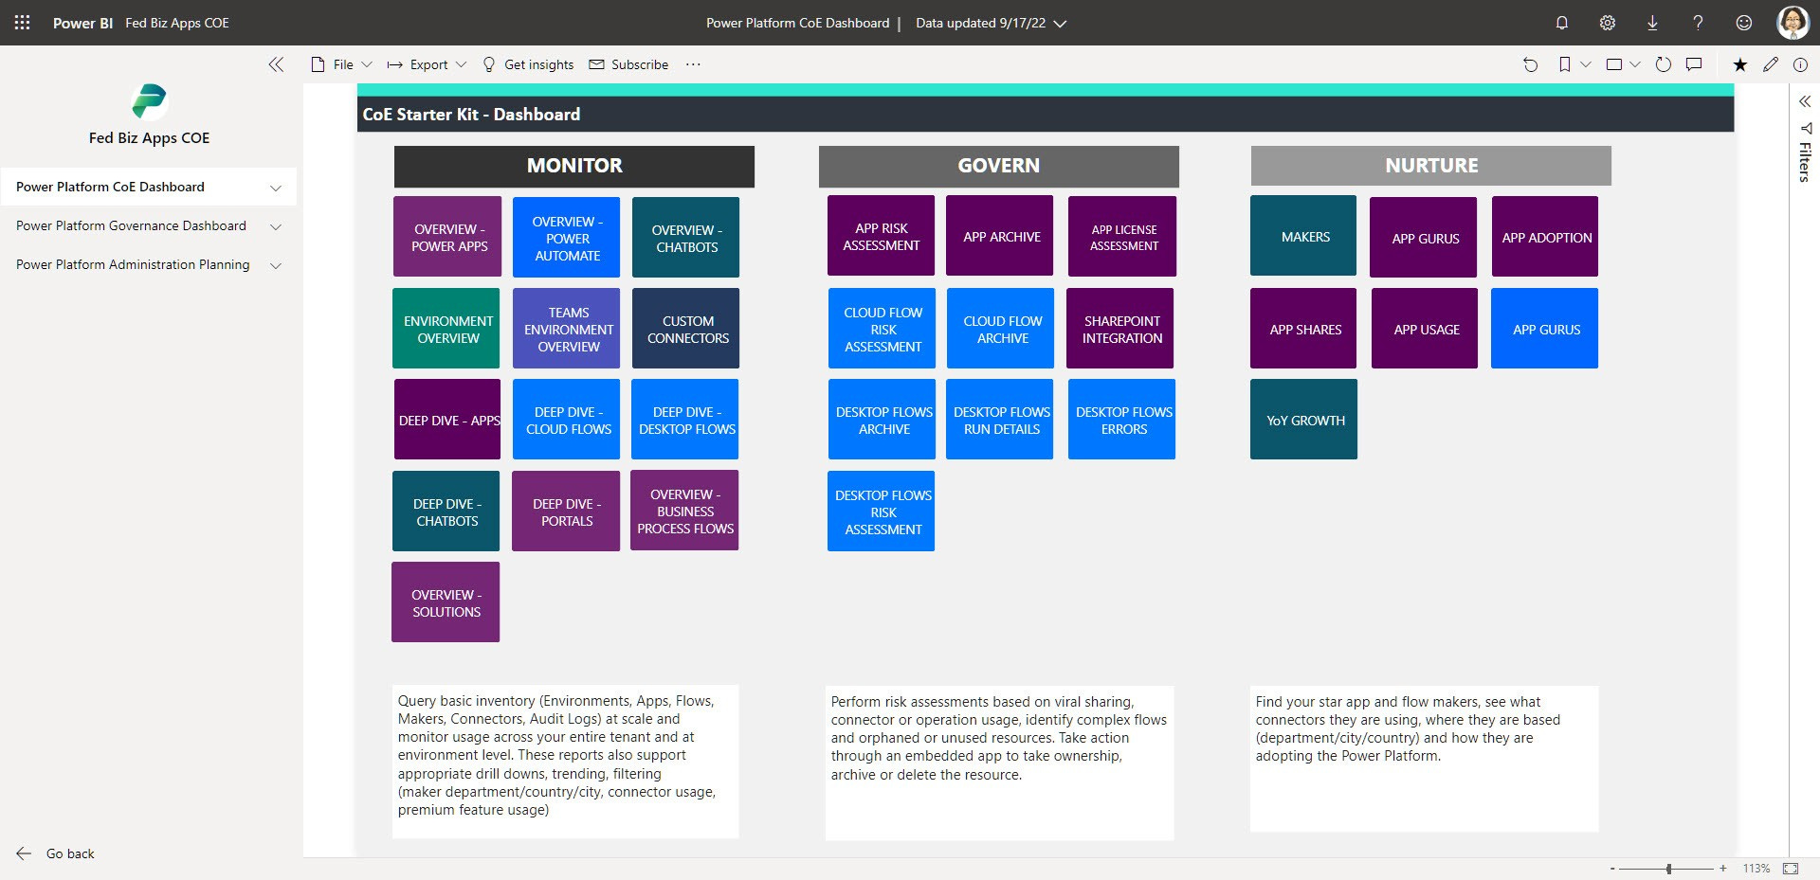Click Fed Biz Apps COE workspace name in header
The height and width of the screenshot is (880, 1820).
pos(177,23)
